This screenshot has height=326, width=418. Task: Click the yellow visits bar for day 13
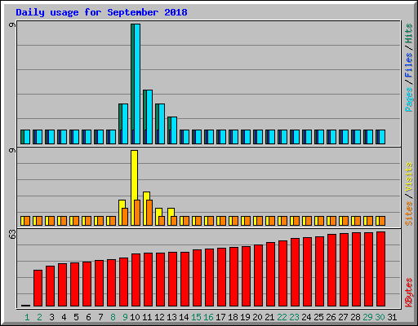(x=171, y=217)
